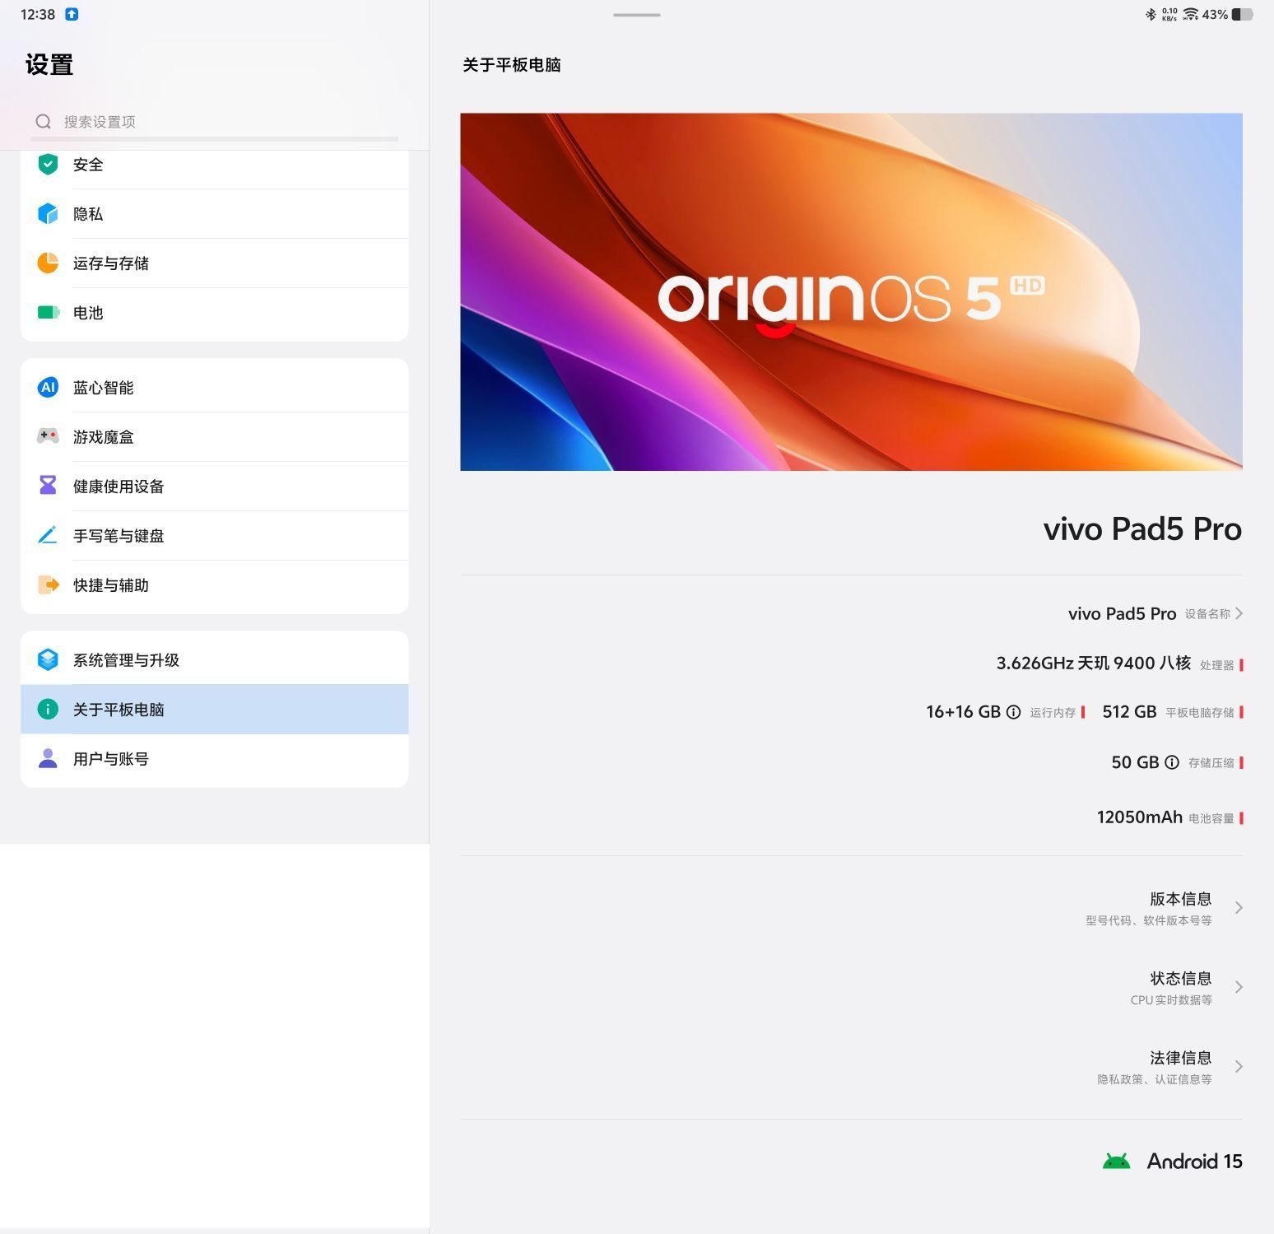
Task: Click the purple hourglass icon
Action: pos(48,486)
